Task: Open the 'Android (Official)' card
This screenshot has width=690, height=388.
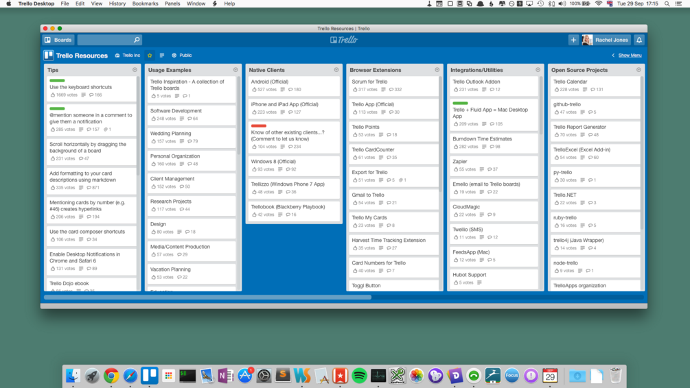Action: [x=292, y=86]
